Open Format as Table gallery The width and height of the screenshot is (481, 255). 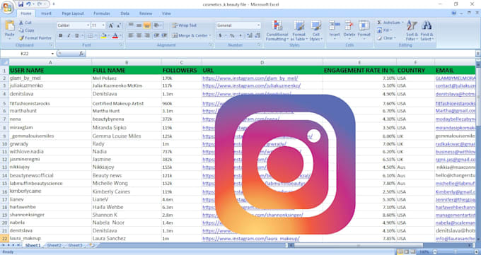click(299, 30)
